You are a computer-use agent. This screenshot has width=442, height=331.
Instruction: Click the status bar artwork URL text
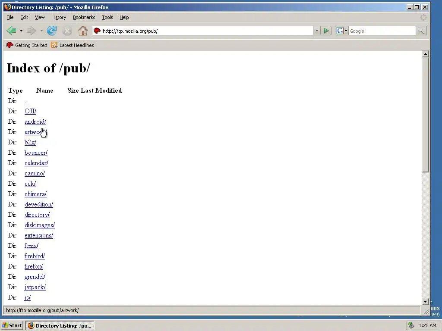point(42,310)
